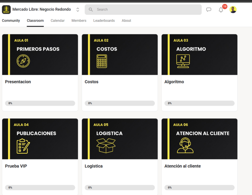Click the monitor graph icon in Algoritmo
This screenshot has height=195, width=252.
(183, 61)
